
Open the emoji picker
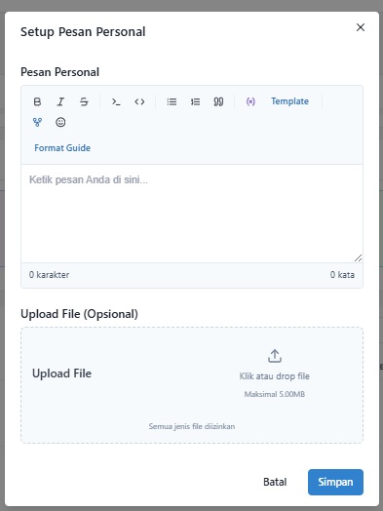(60, 122)
